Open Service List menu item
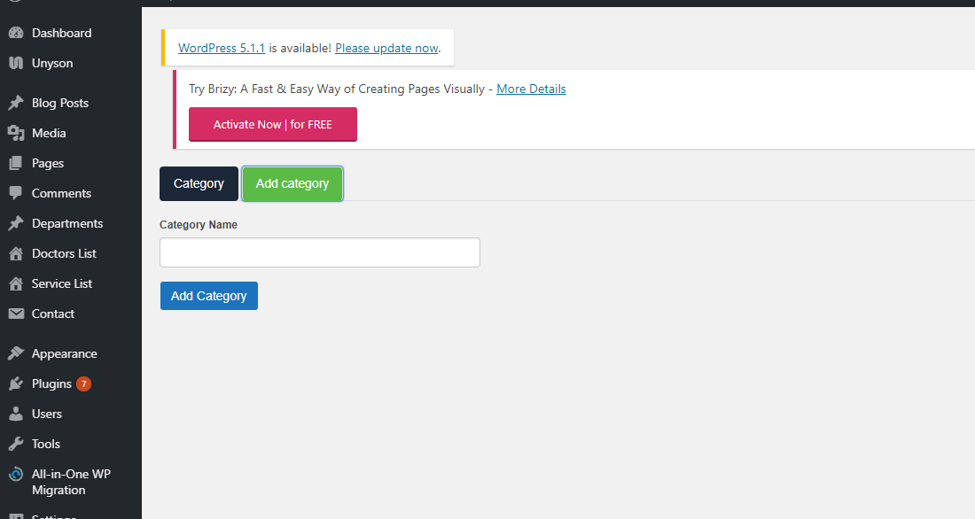The image size is (975, 519). (x=61, y=283)
